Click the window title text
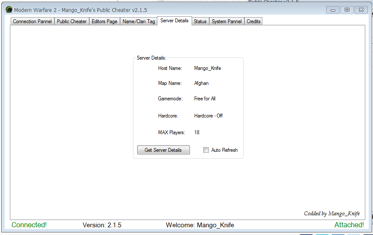 81,10
